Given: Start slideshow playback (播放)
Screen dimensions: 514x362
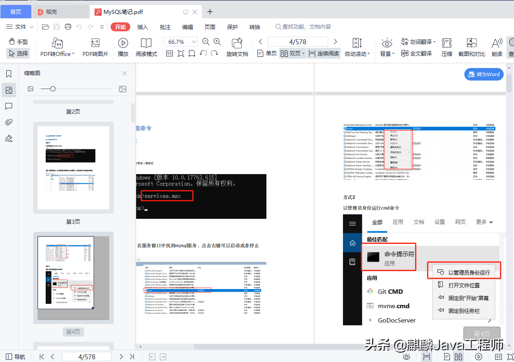Looking at the screenshot, I should (x=123, y=47).
